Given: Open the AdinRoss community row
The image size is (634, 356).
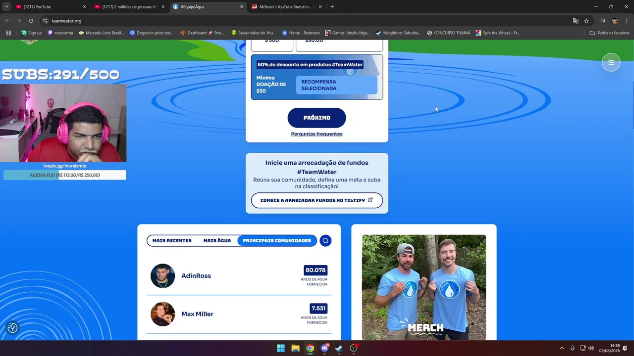Looking at the screenshot, I should (x=239, y=276).
